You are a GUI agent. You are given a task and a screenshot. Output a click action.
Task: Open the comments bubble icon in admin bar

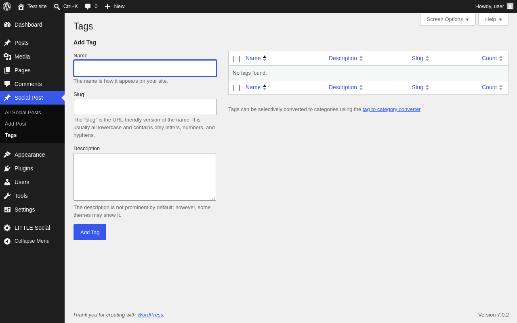point(88,6)
